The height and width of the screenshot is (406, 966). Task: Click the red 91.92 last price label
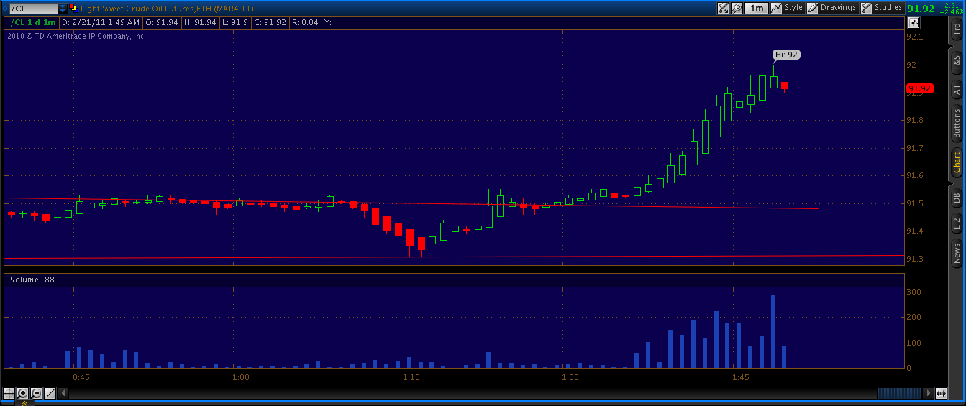tap(919, 89)
